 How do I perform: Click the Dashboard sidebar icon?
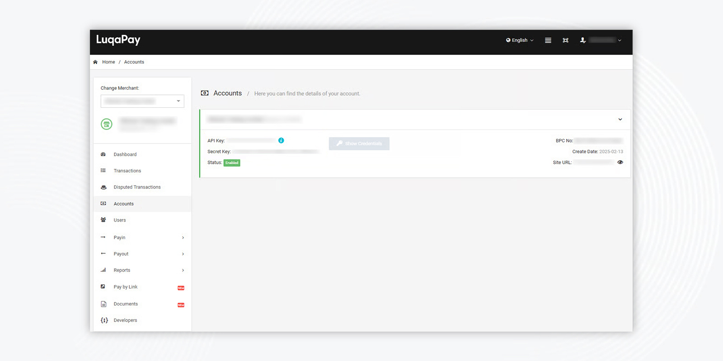(103, 154)
